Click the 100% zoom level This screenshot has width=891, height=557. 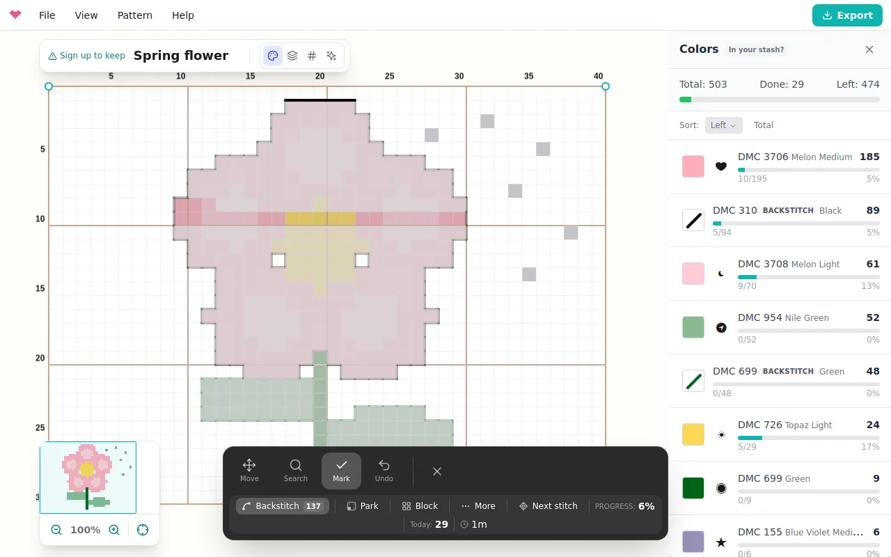[x=86, y=530]
